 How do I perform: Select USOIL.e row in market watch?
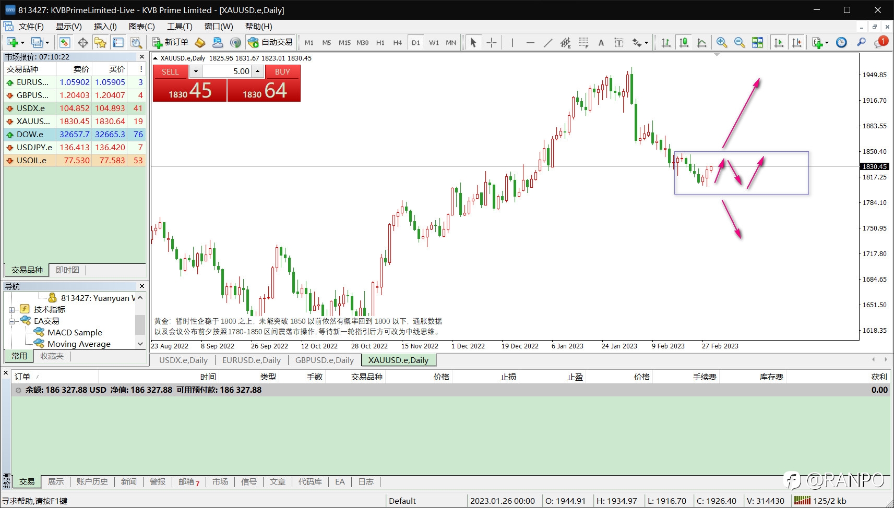(75, 160)
